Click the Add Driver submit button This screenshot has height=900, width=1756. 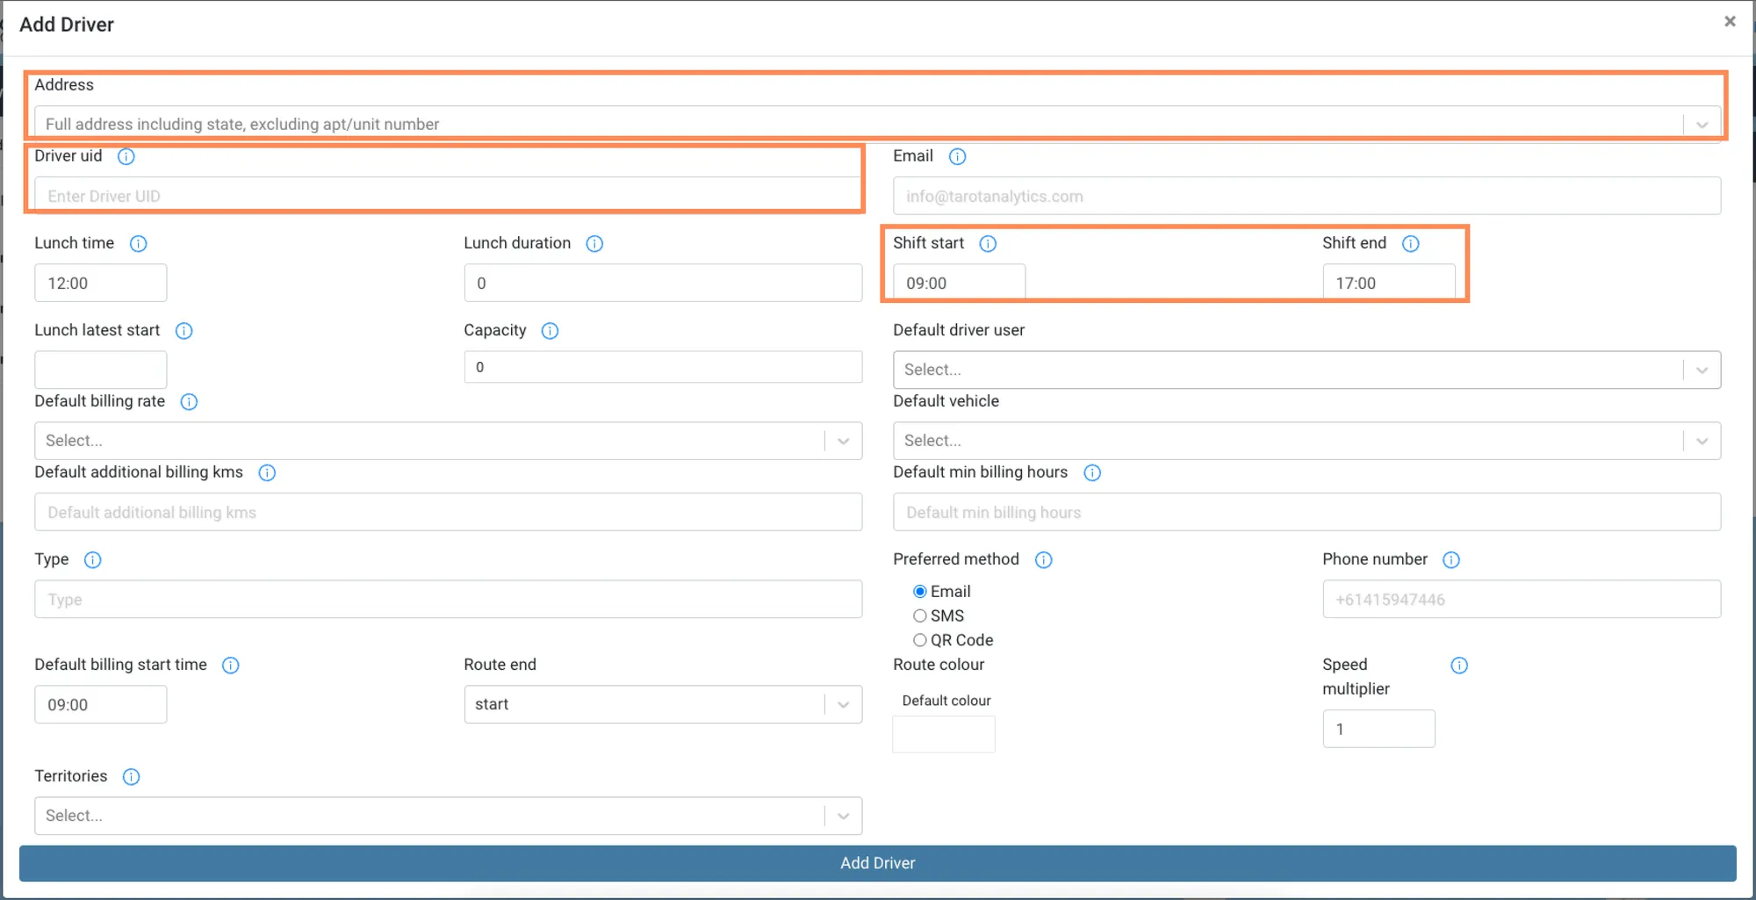[878, 863]
